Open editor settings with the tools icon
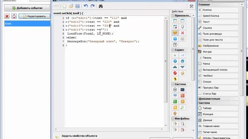 coord(191,6)
